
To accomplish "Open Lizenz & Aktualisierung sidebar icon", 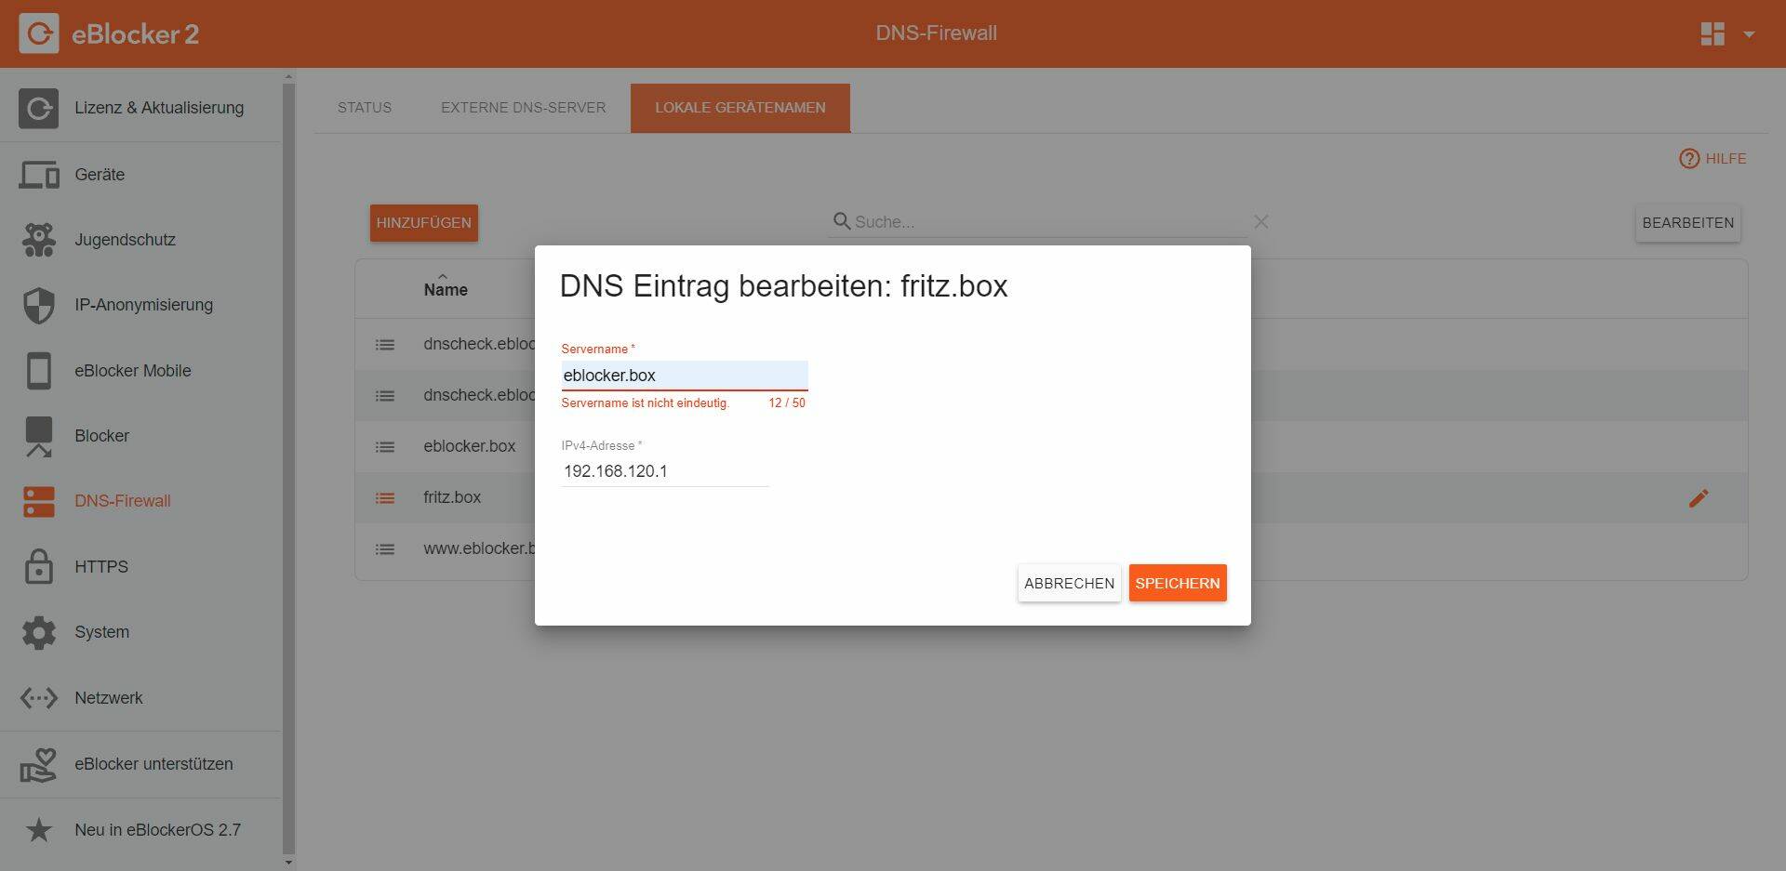I will tap(38, 109).
